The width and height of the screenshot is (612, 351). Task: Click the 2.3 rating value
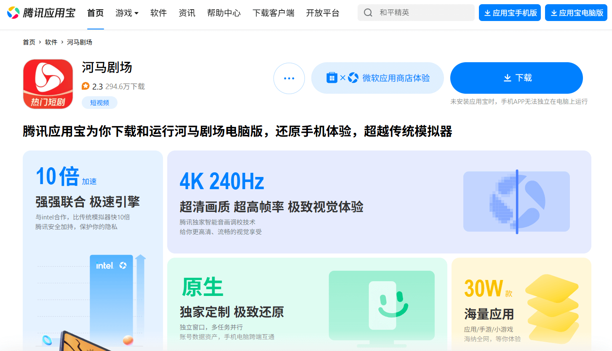[x=97, y=87]
